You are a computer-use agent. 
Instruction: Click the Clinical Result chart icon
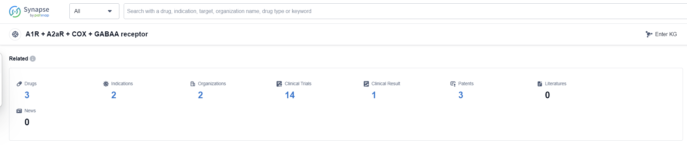366,84
